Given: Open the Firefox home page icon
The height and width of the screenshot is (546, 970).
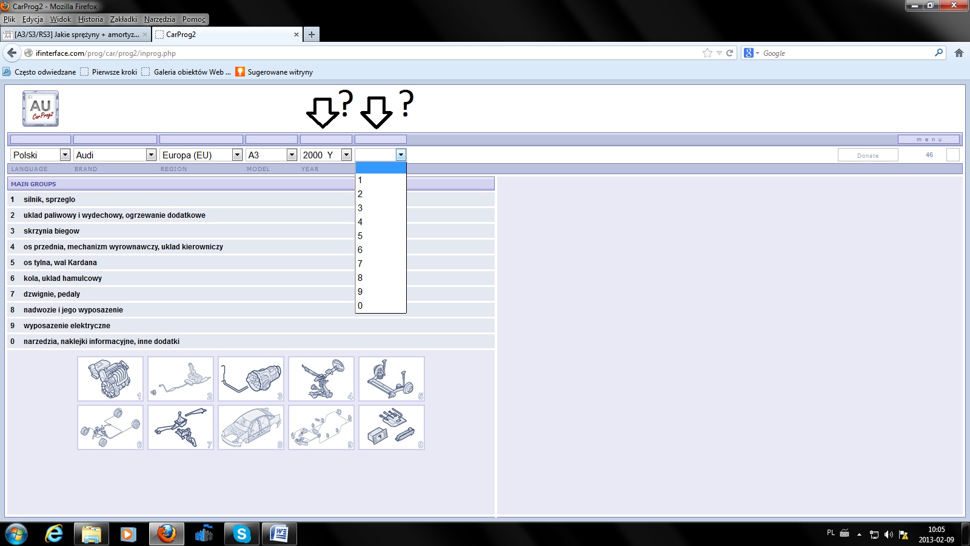Looking at the screenshot, I should (958, 53).
